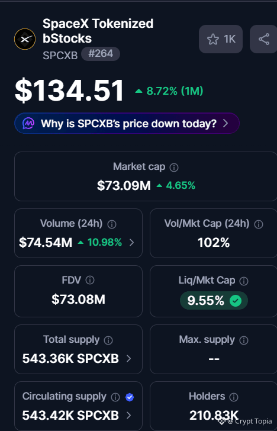
Task: Click the #264 rank badge
Action: pyautogui.click(x=101, y=54)
